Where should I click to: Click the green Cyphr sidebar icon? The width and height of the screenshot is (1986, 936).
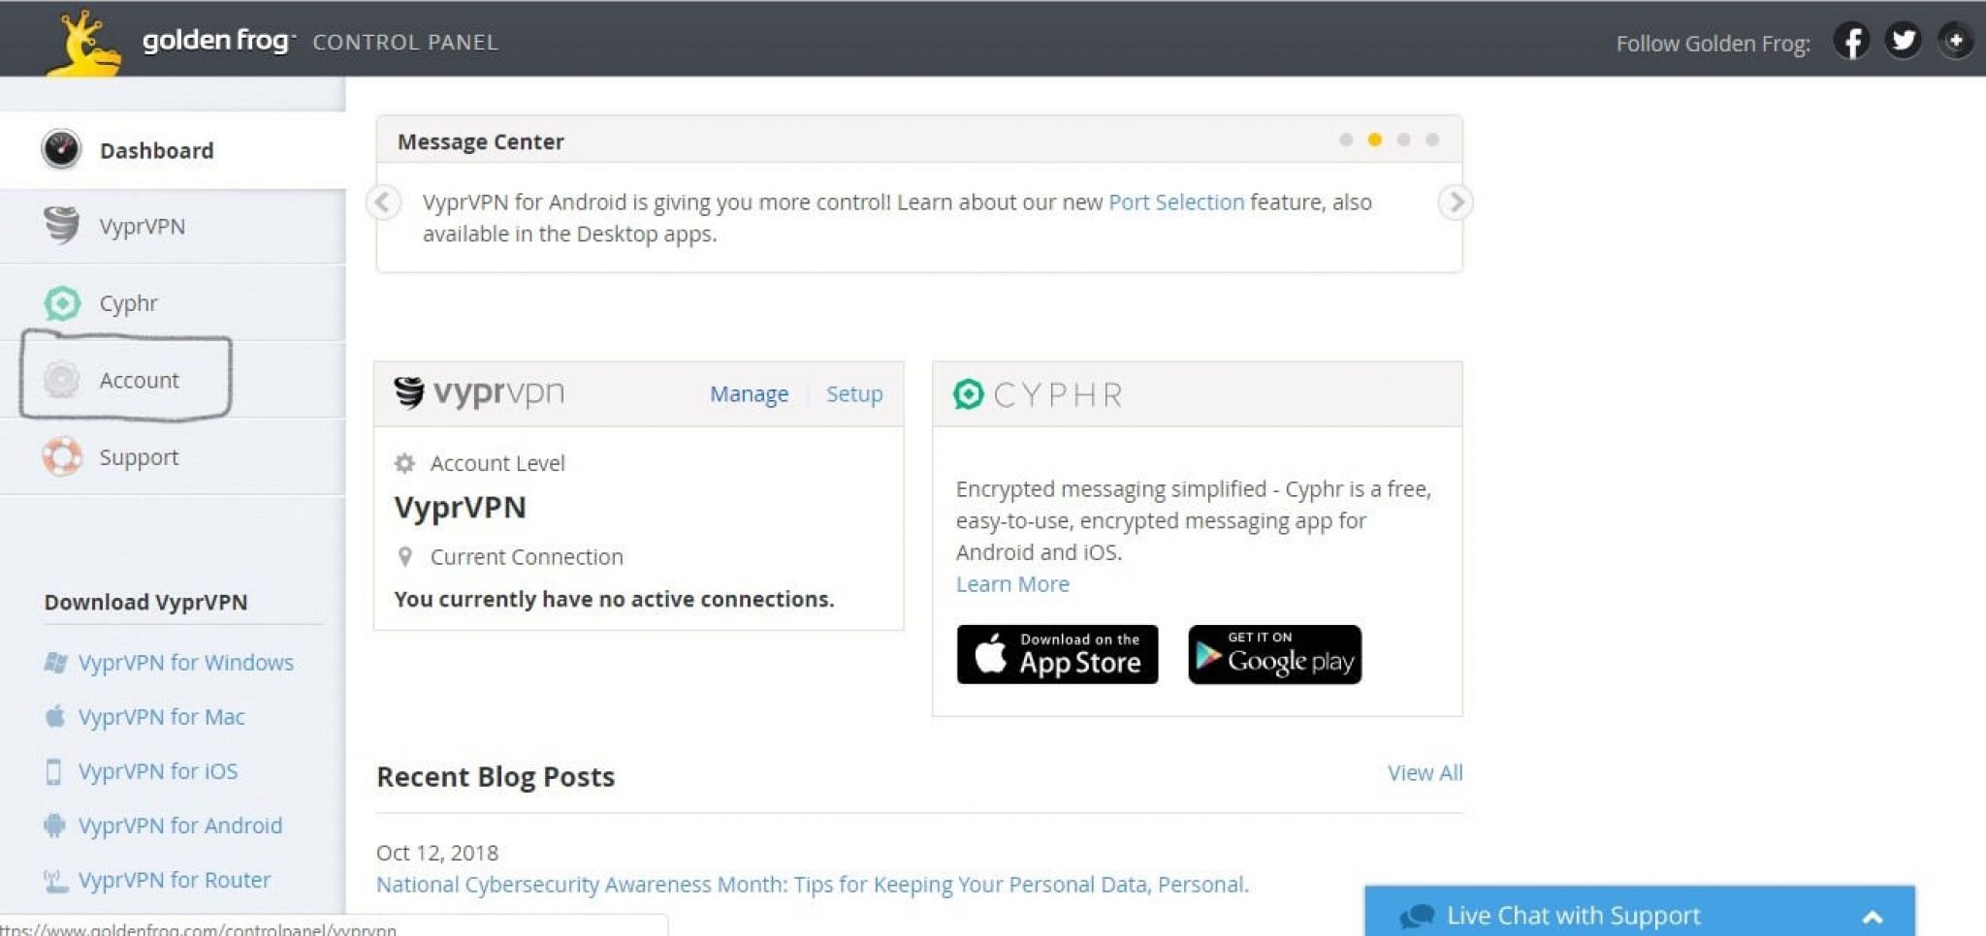click(x=62, y=303)
